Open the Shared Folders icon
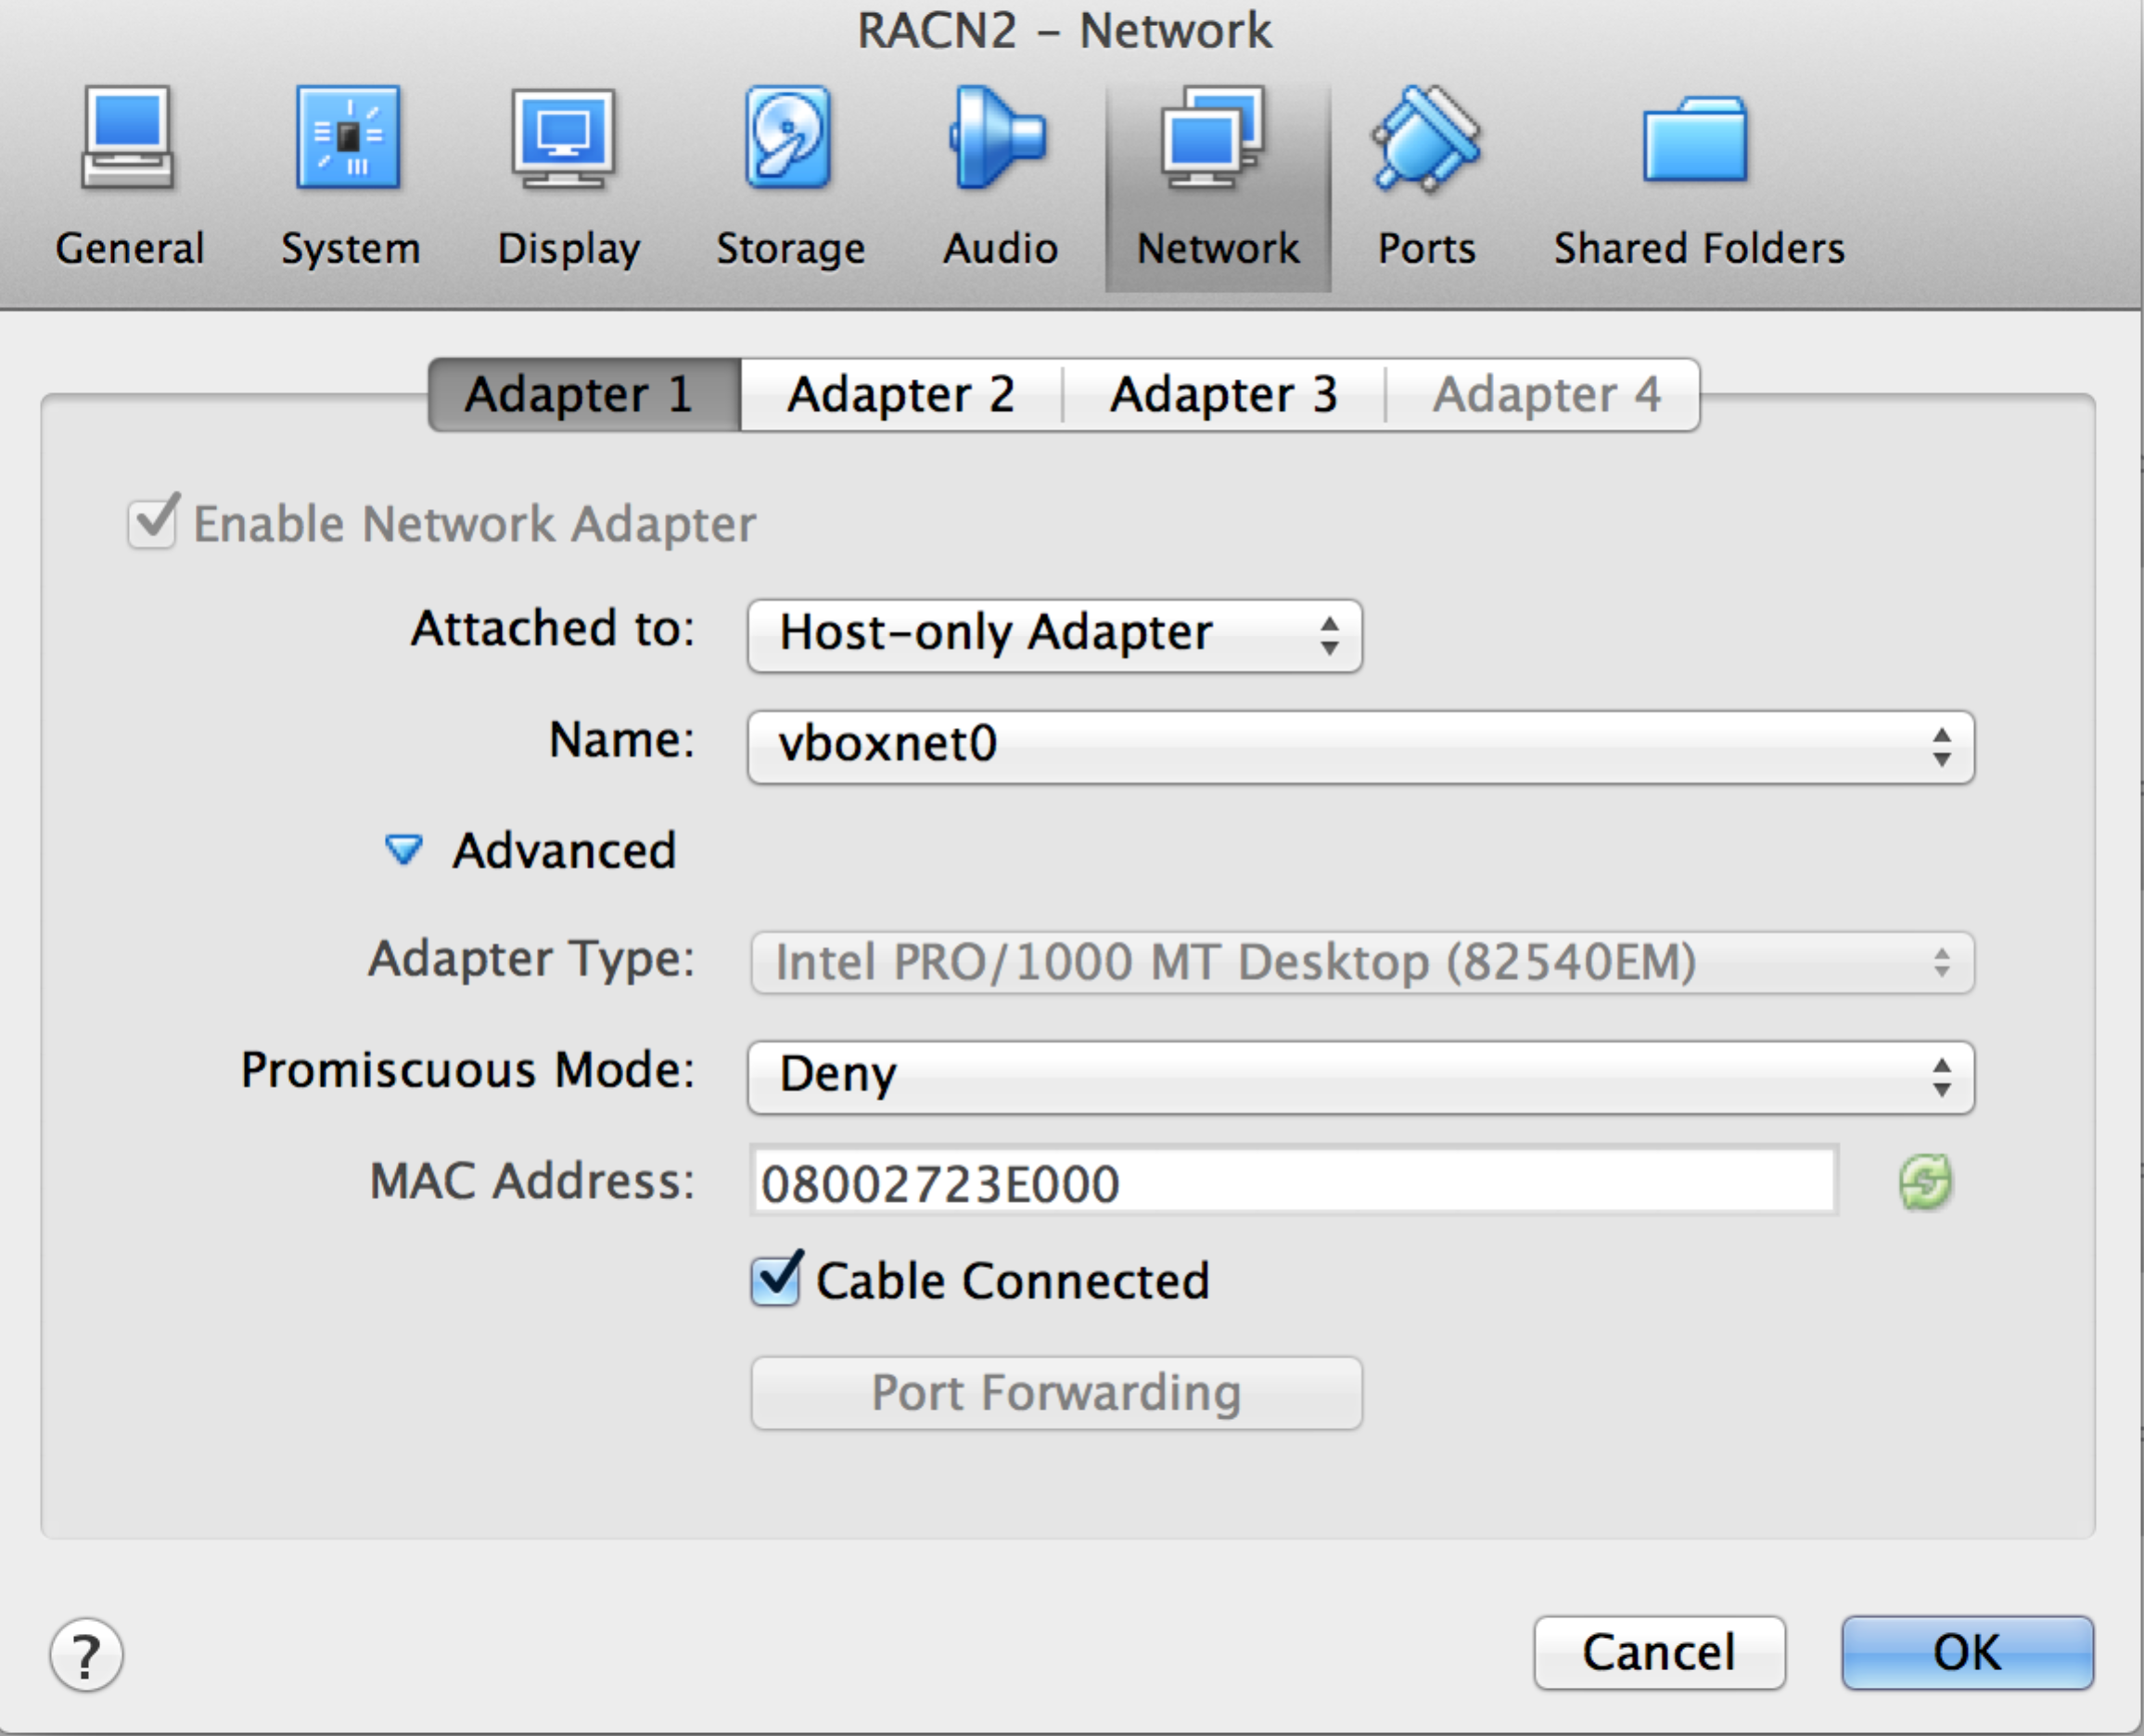The image size is (2144, 1736). click(x=1696, y=140)
